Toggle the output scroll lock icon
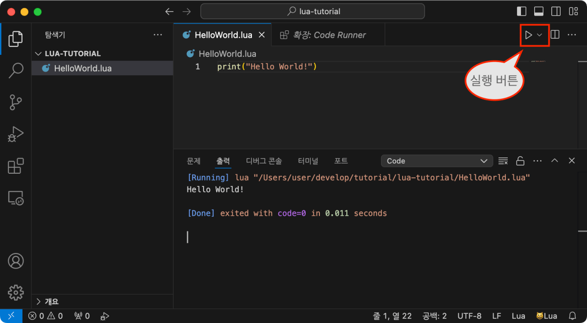This screenshot has height=323, width=587. [520, 161]
